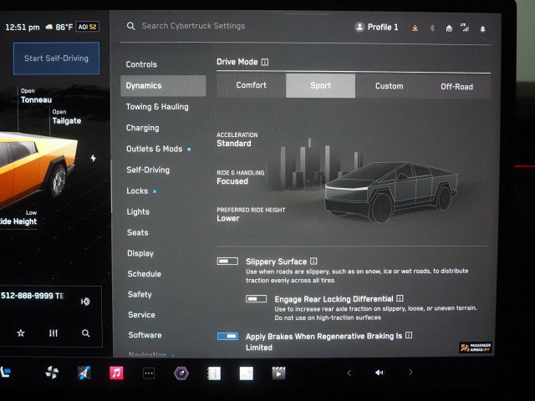Tap the 512-888-9999 media title

(32, 296)
